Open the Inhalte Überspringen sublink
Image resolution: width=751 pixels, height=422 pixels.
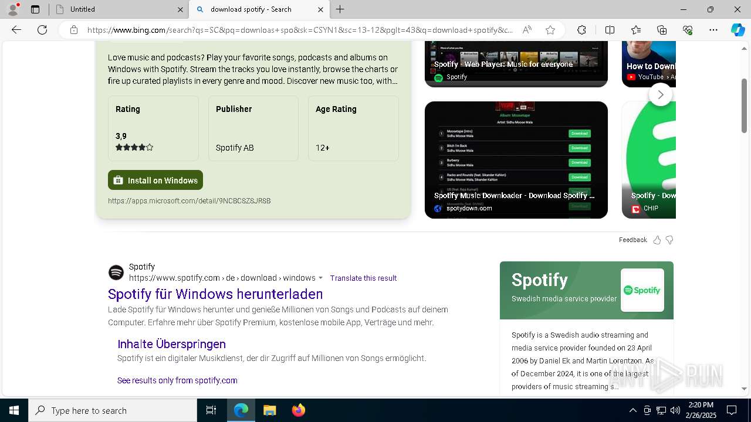click(171, 344)
